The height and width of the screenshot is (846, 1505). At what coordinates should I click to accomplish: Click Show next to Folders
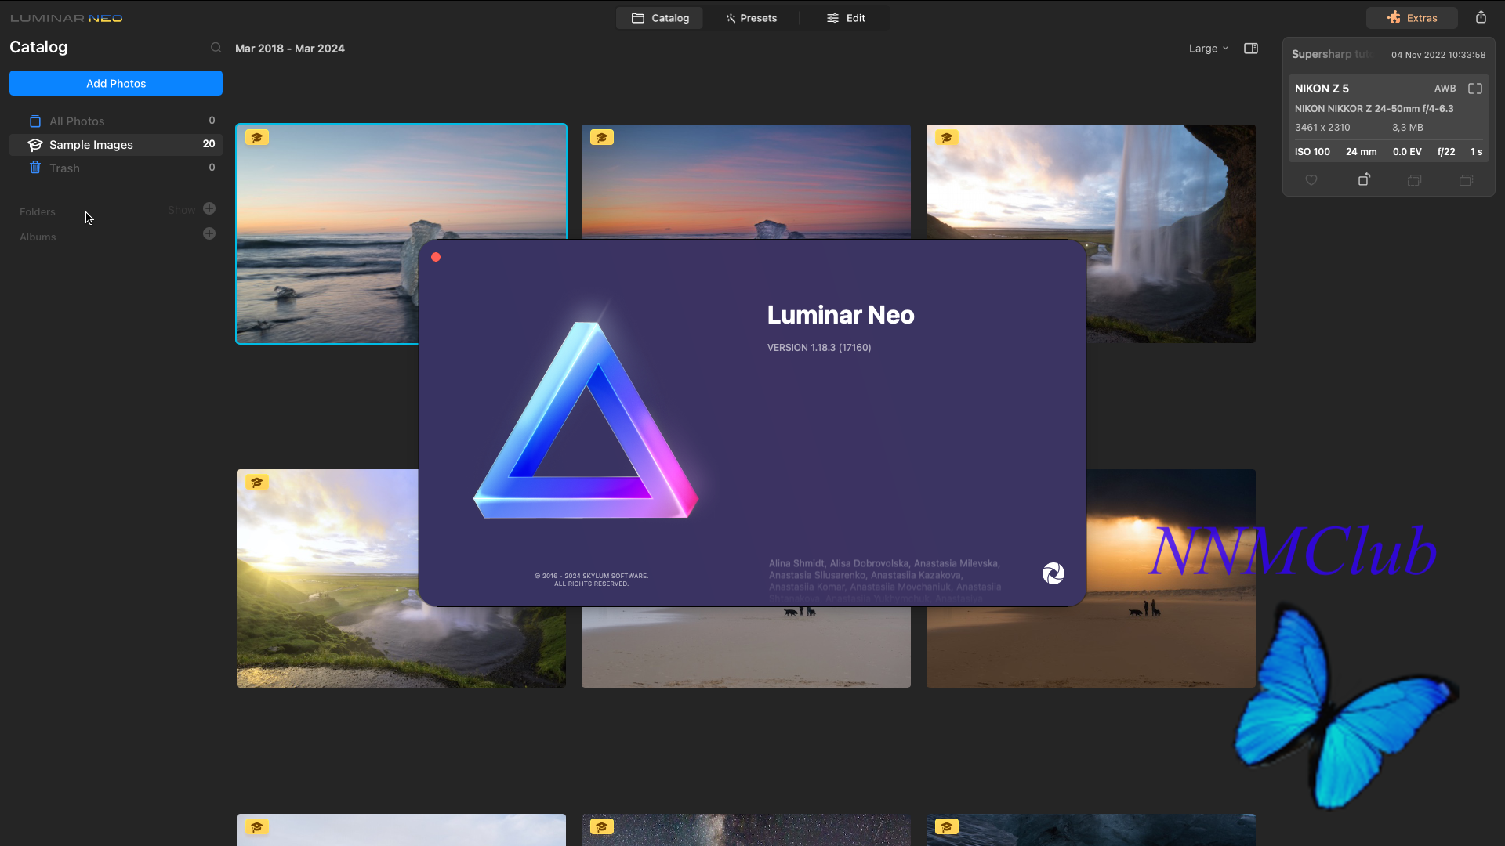(182, 210)
